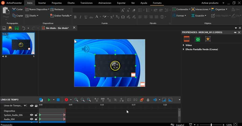Switch to the Animaciones tab

click(x=105, y=3)
